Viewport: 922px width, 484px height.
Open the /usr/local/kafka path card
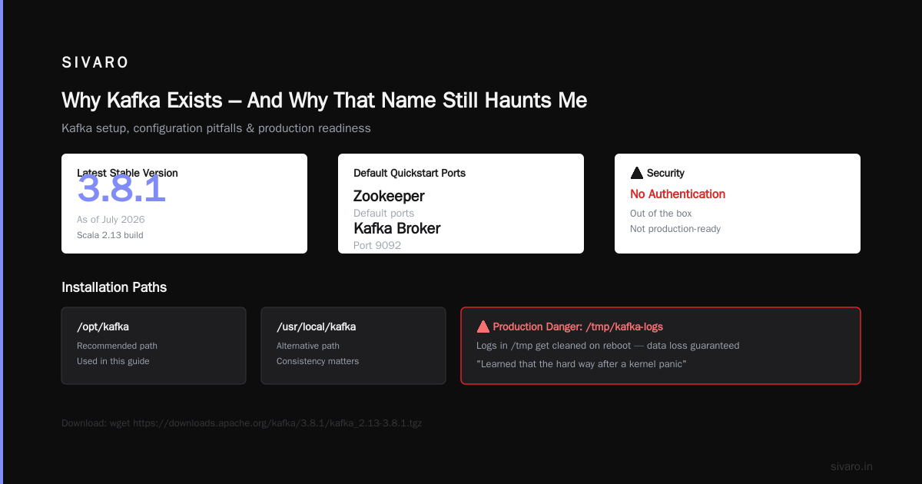[x=353, y=346]
